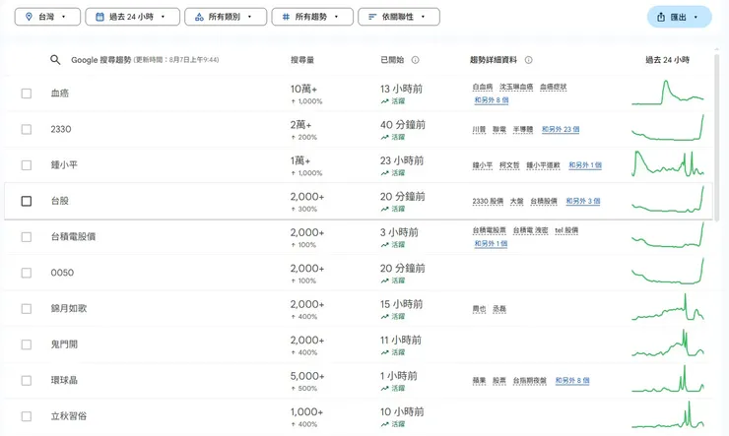Open the 和另外 23 個 link
Image resolution: width=729 pixels, height=436 pixels.
561,130
